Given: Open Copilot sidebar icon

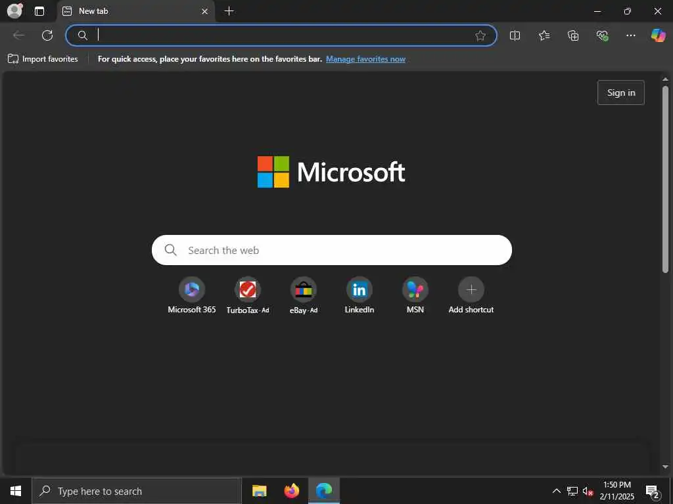Looking at the screenshot, I should (x=658, y=35).
